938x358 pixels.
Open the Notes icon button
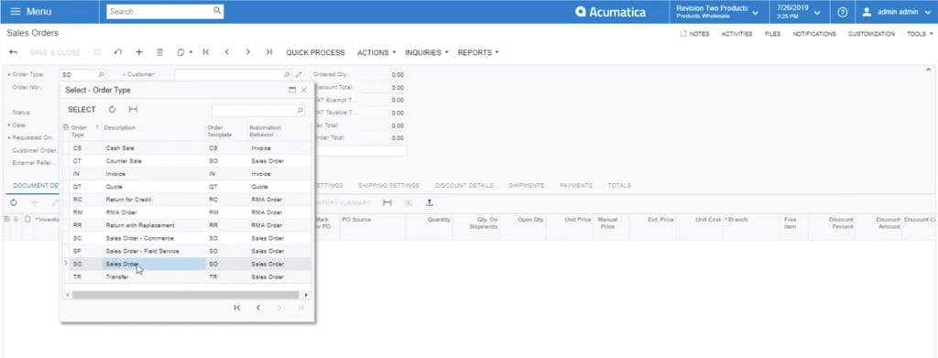coord(694,34)
